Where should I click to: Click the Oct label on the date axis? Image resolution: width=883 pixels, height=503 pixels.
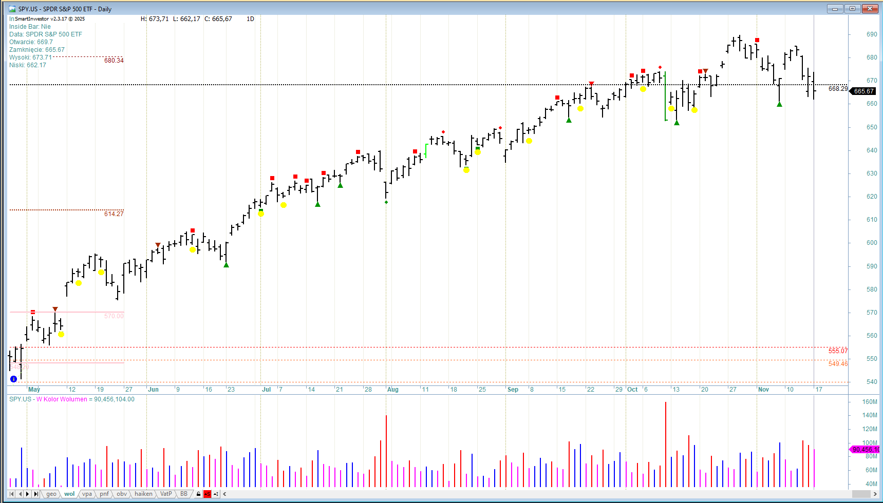pyautogui.click(x=632, y=390)
